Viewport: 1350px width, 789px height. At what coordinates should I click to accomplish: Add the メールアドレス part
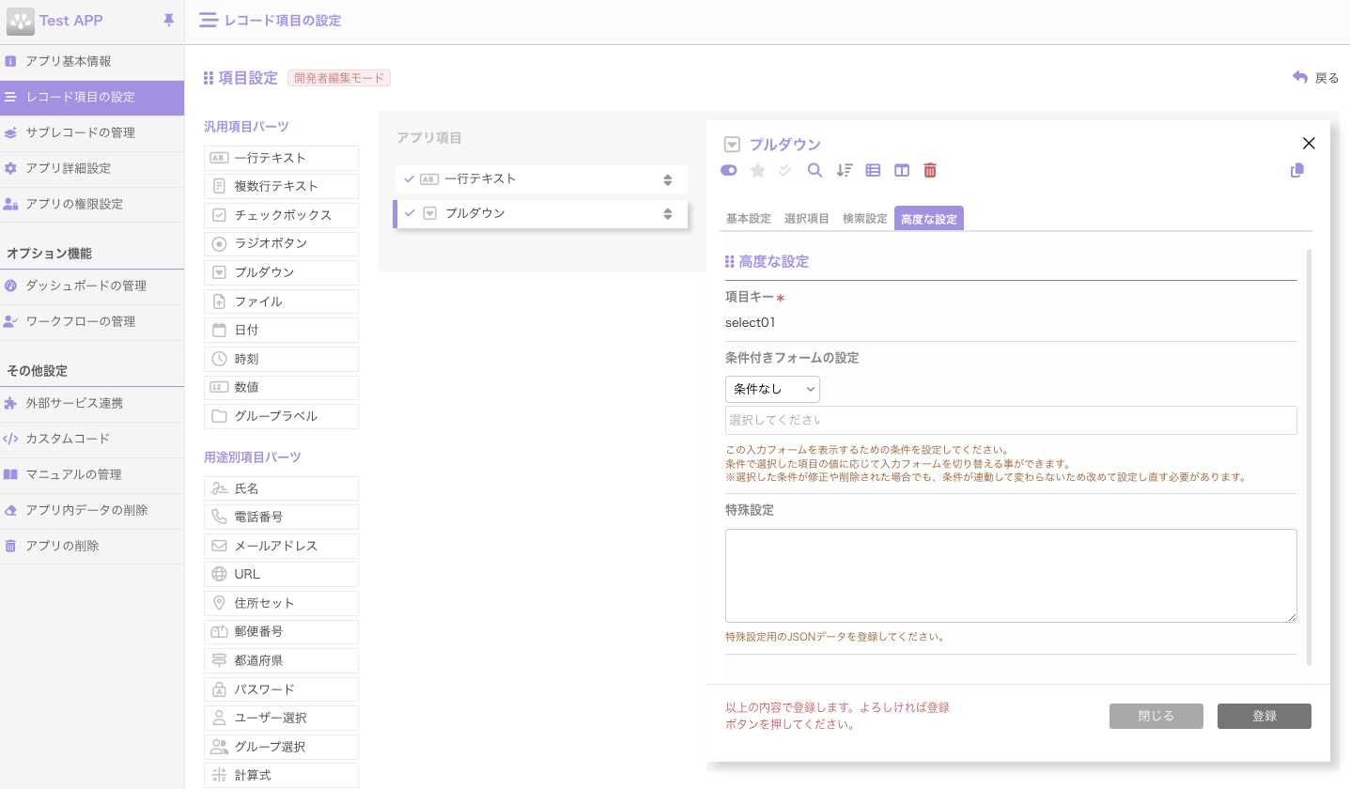[281, 546]
